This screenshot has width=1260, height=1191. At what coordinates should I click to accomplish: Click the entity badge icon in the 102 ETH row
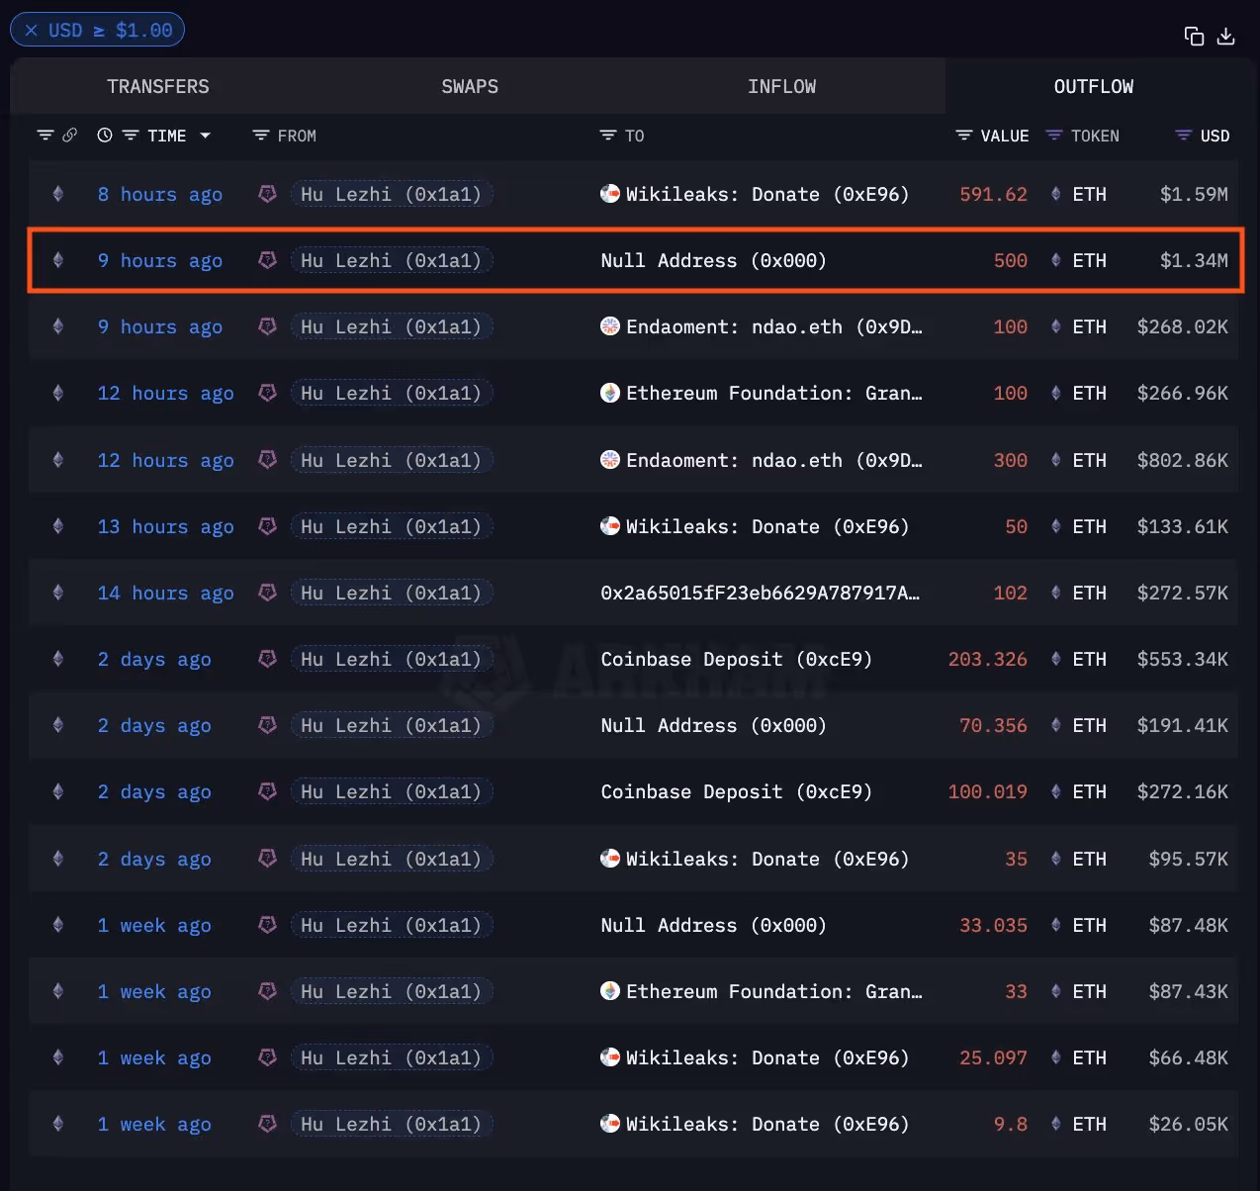tap(267, 594)
